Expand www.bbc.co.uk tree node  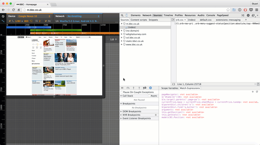pos(121,44)
